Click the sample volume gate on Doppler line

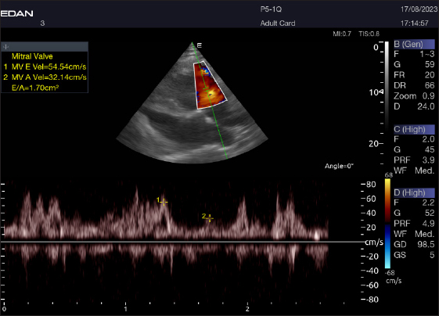(x=206, y=88)
